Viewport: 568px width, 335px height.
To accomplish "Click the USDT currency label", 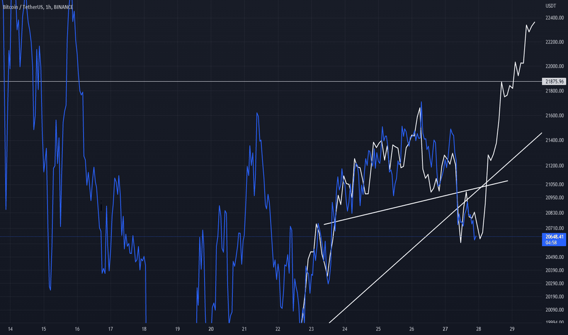I will click(x=550, y=6).
